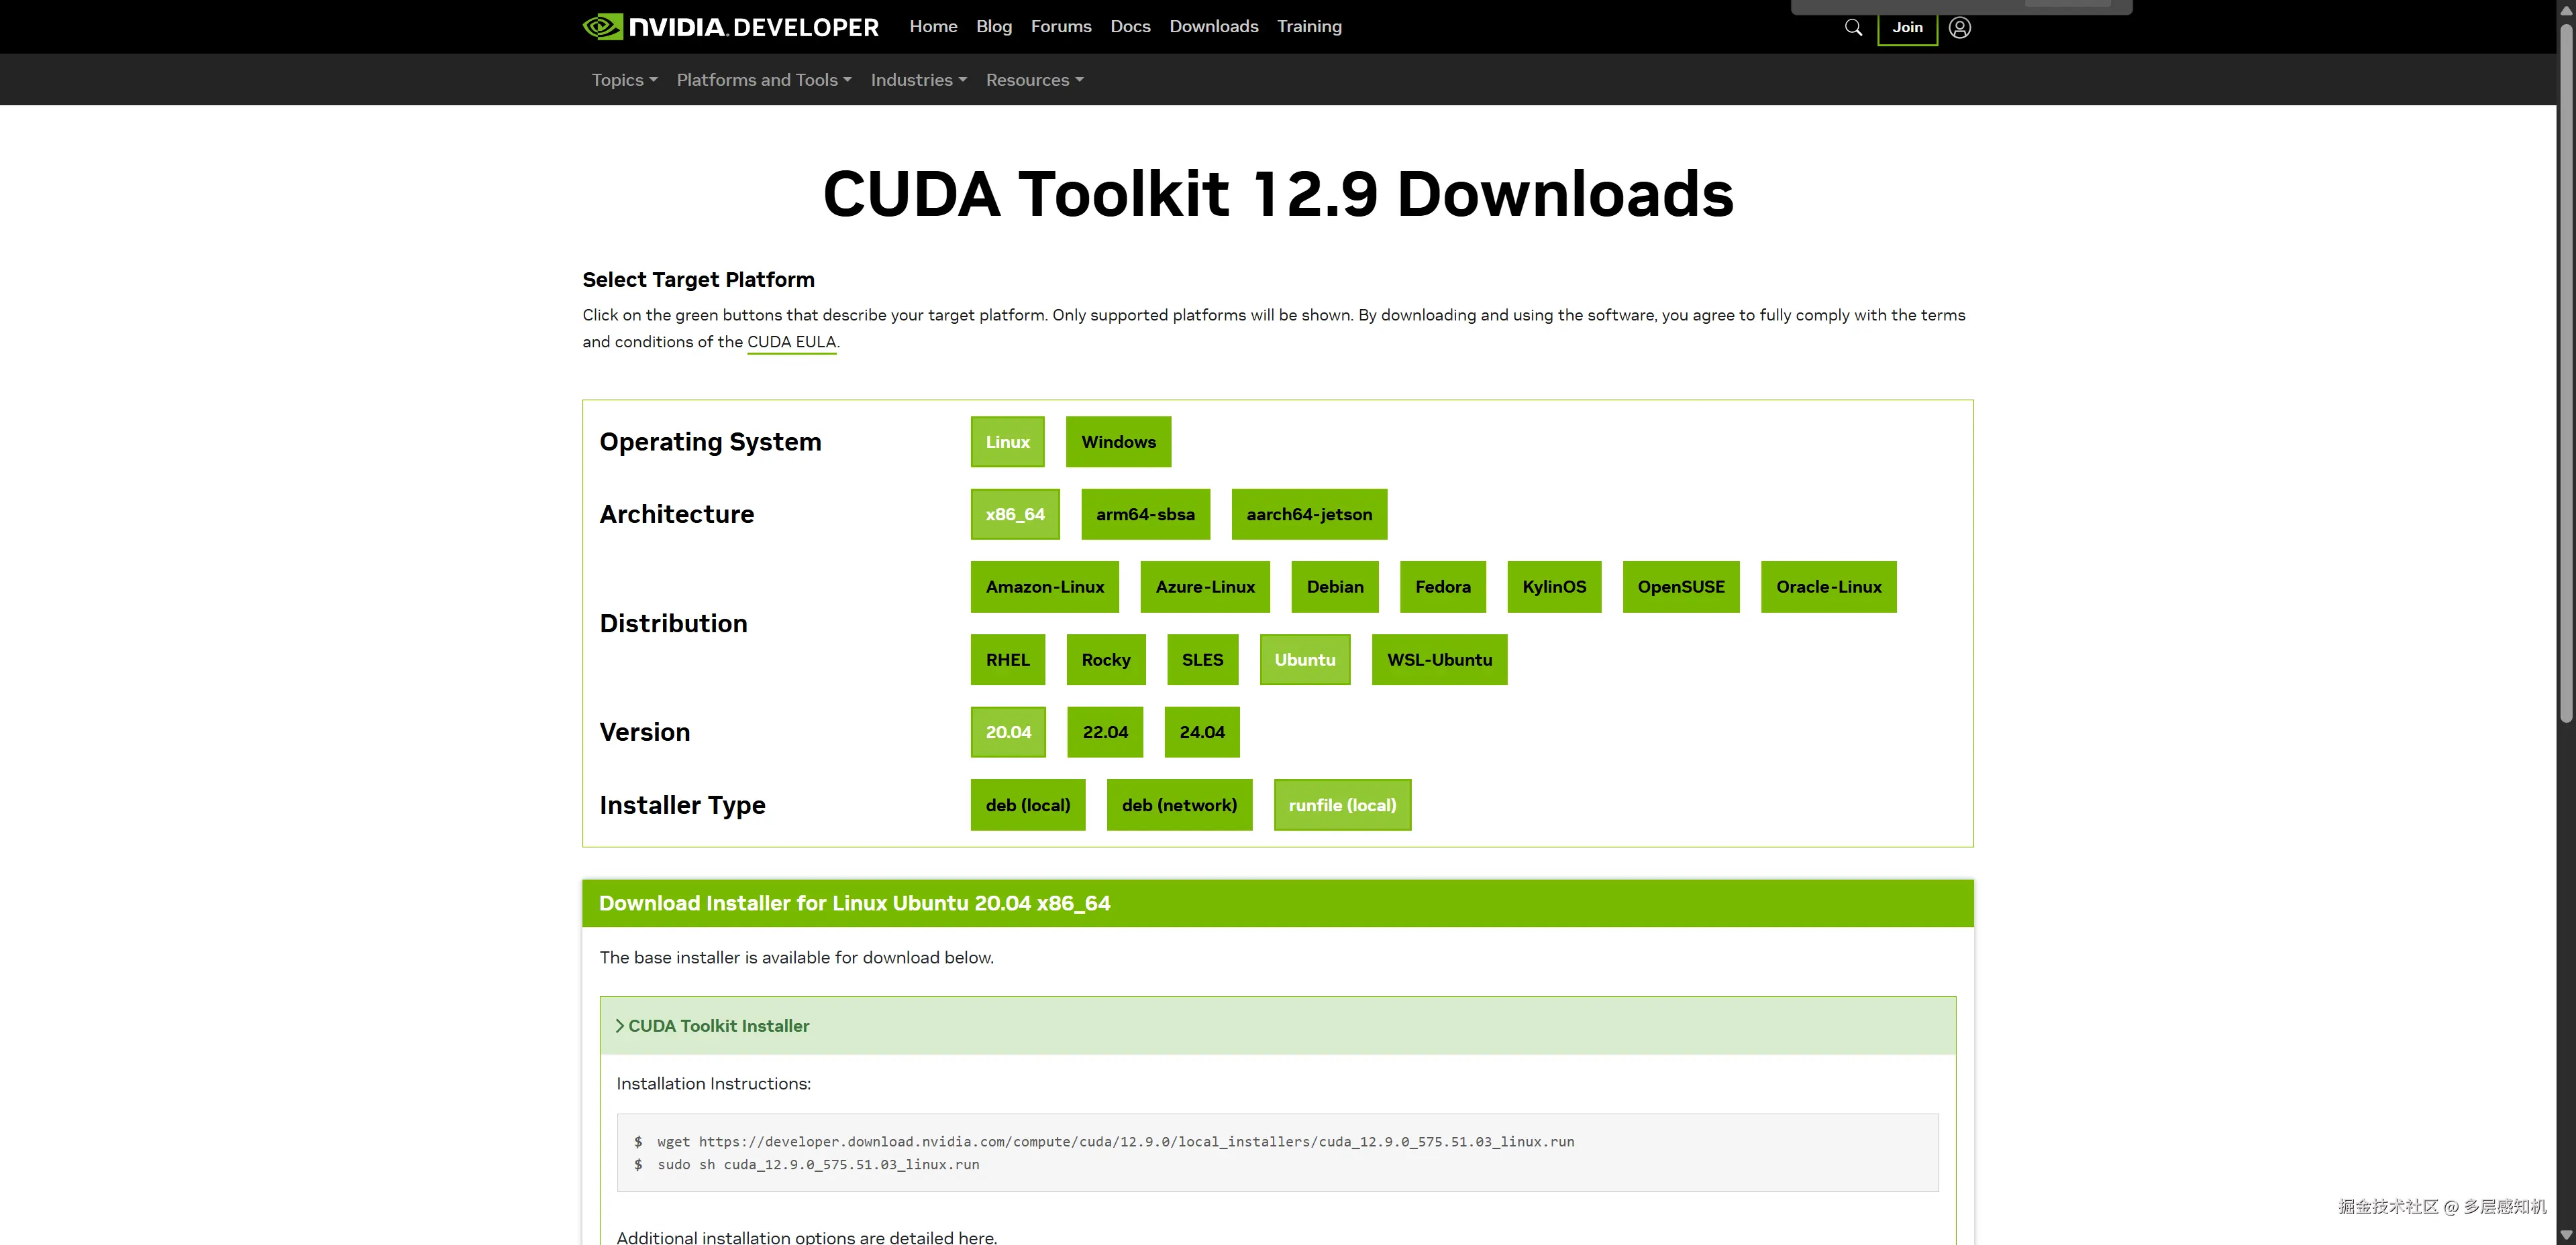The height and width of the screenshot is (1245, 2576).
Task: Expand Platforms and Tools dropdown
Action: pos(764,80)
